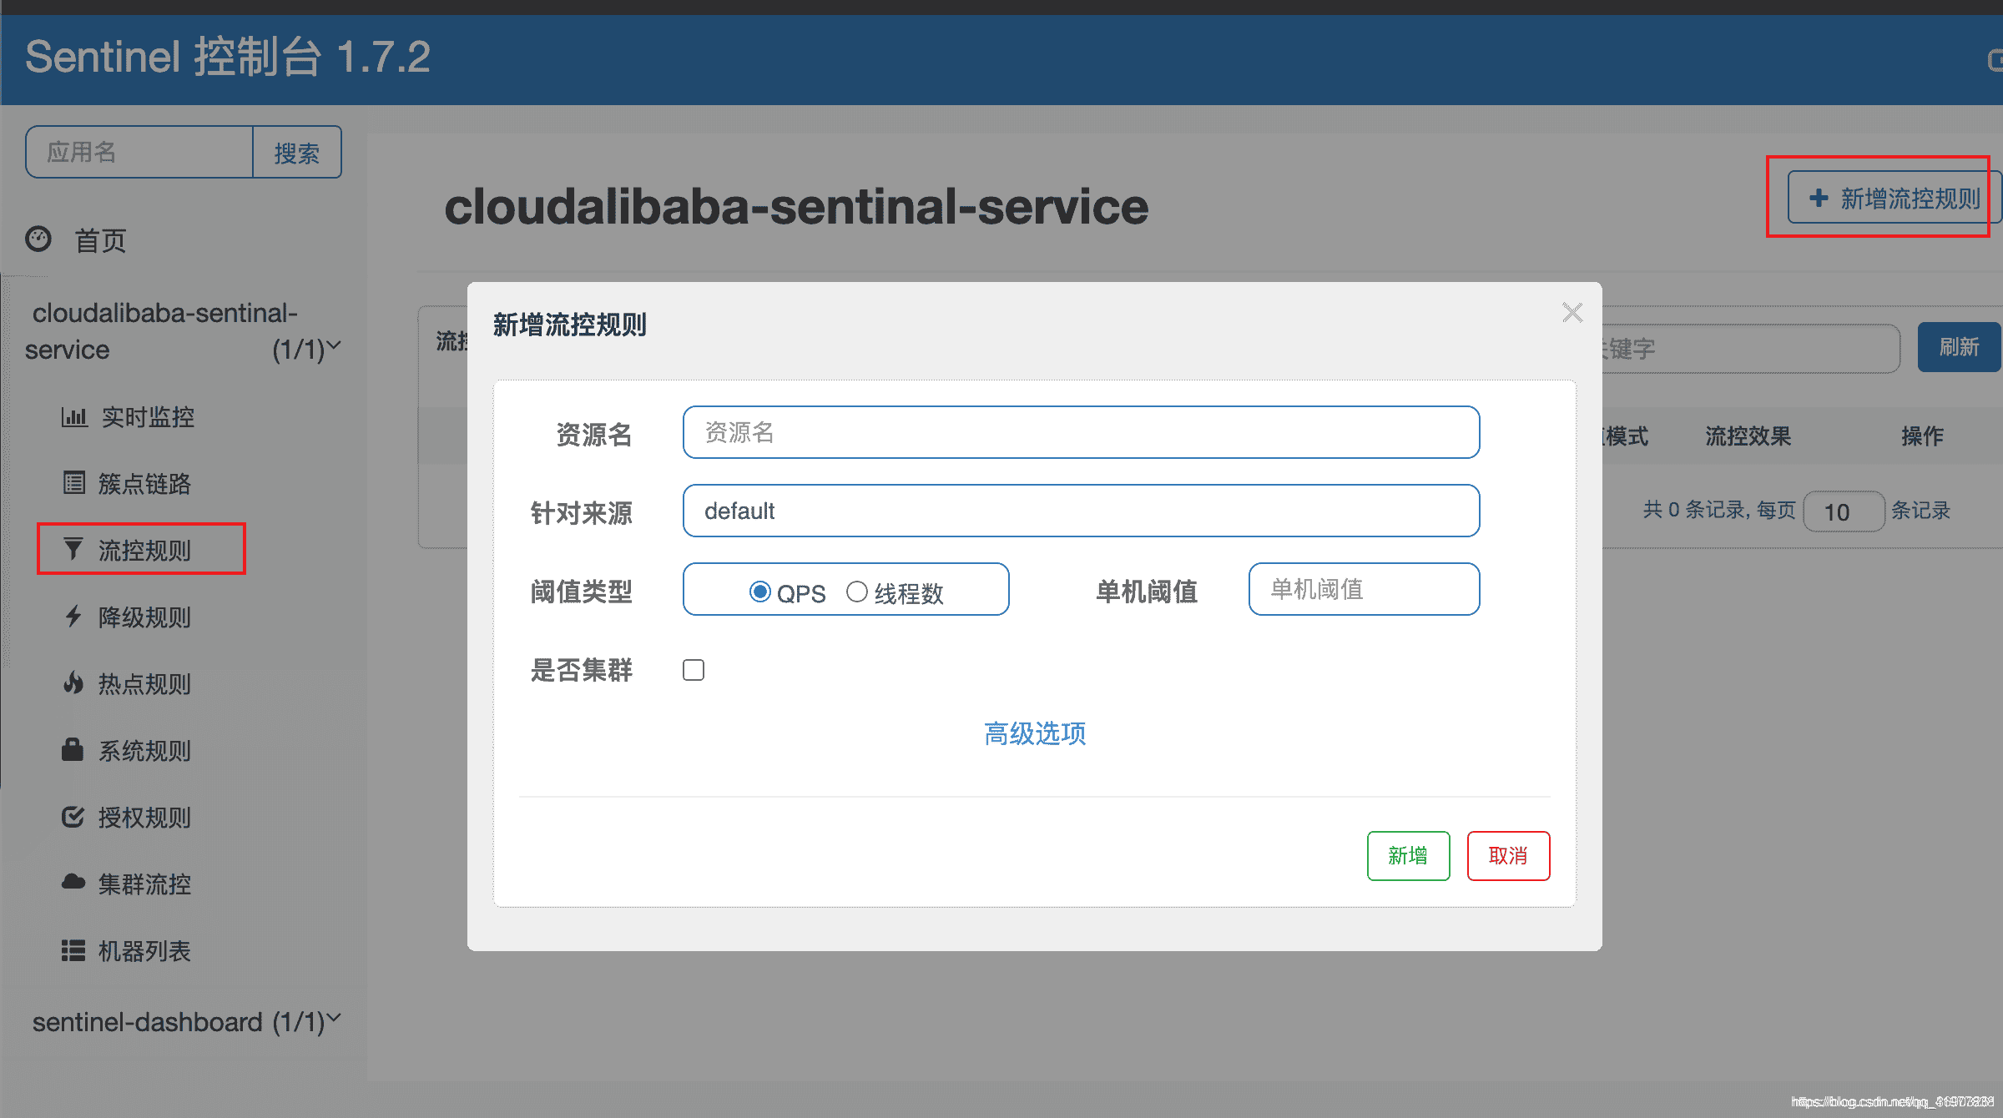
Task: Select the 授权规则 check icon
Action: click(x=74, y=817)
